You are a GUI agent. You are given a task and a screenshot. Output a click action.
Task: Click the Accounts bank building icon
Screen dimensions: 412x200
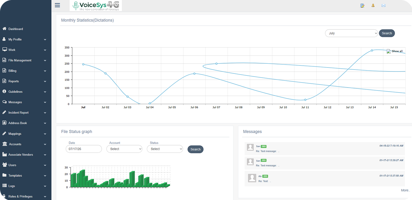tap(5, 144)
